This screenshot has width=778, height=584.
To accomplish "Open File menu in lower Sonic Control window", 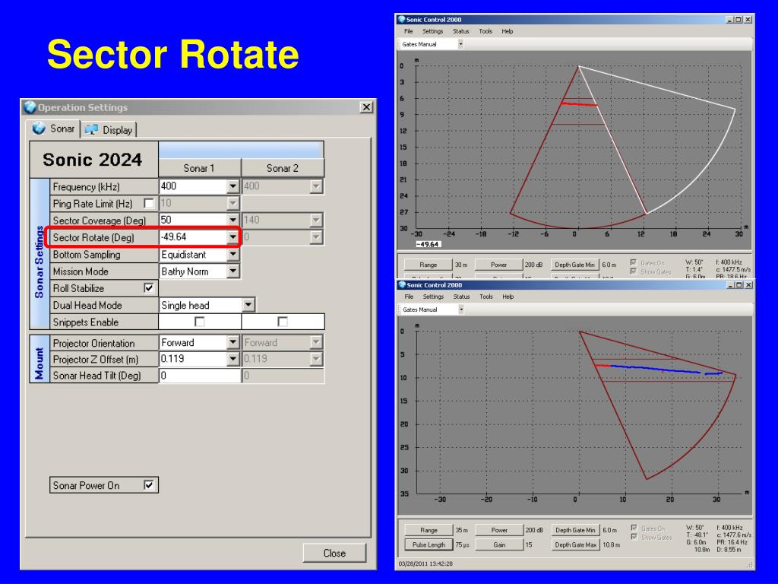I will pyautogui.click(x=409, y=297).
